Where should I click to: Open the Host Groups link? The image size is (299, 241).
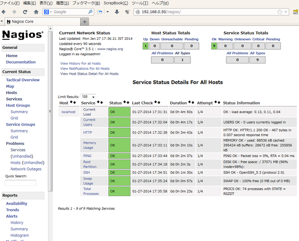18,106
